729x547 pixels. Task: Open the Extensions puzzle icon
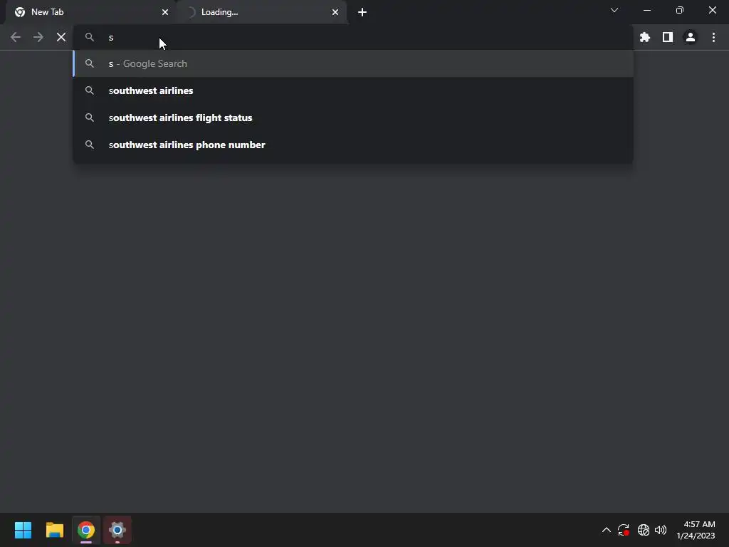(644, 37)
